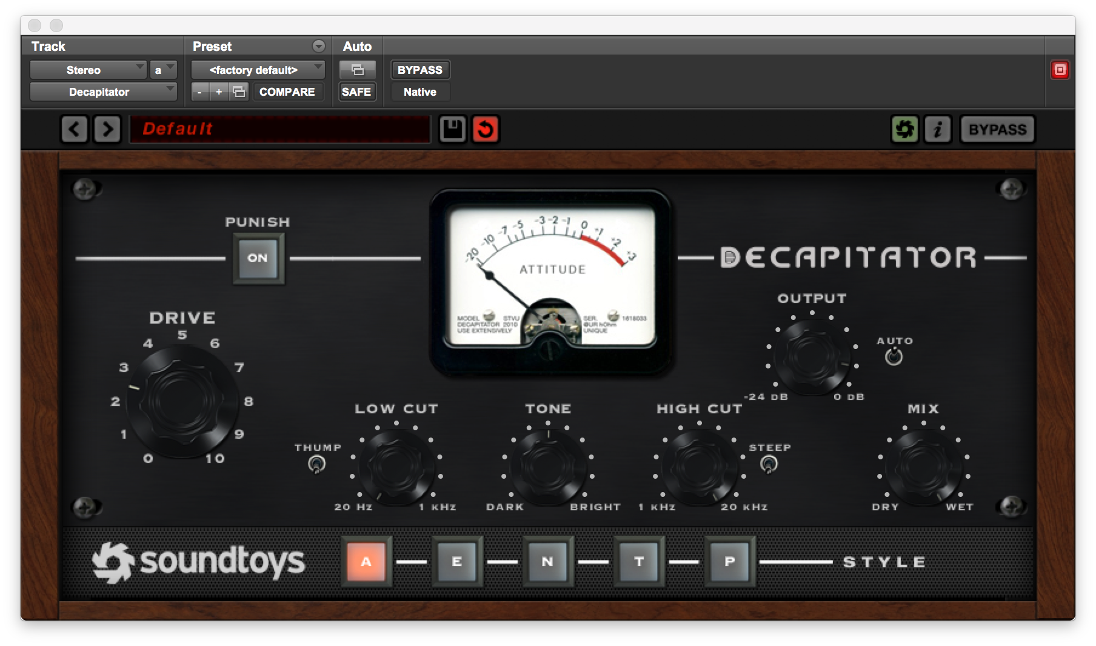1096x646 pixels.
Task: Open plugin info with the i icon
Action: 938,129
